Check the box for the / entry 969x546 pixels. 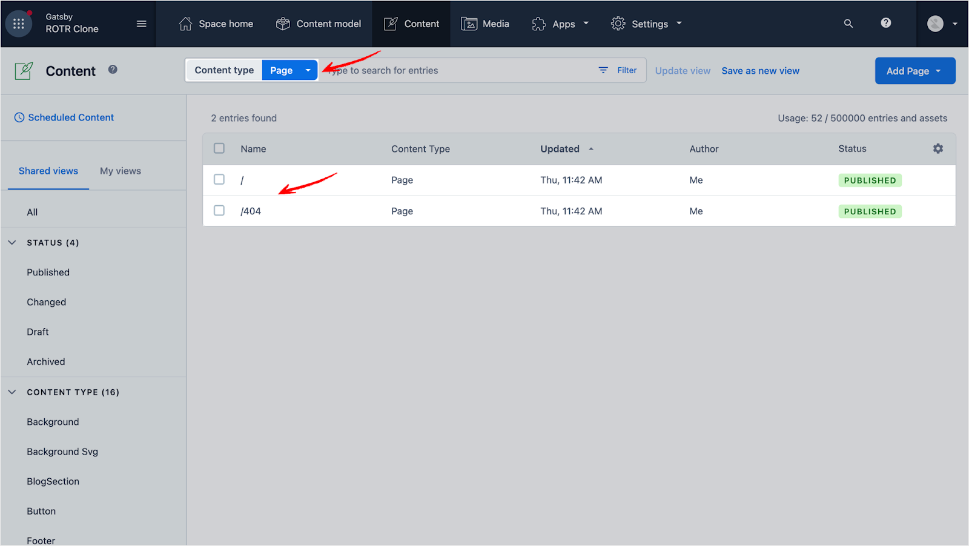tap(219, 179)
